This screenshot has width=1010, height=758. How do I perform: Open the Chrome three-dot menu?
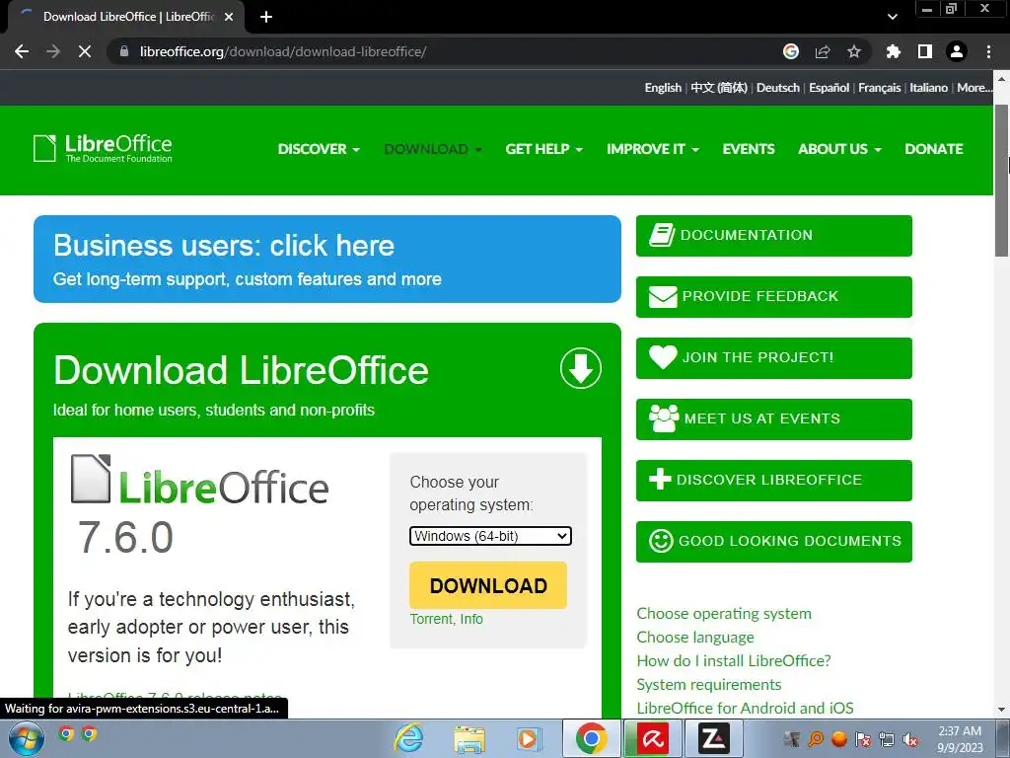coord(988,51)
